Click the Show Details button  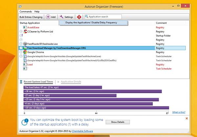118,122
